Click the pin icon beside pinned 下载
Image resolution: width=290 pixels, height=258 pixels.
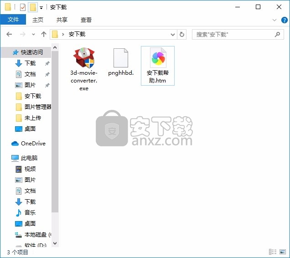click(47, 63)
